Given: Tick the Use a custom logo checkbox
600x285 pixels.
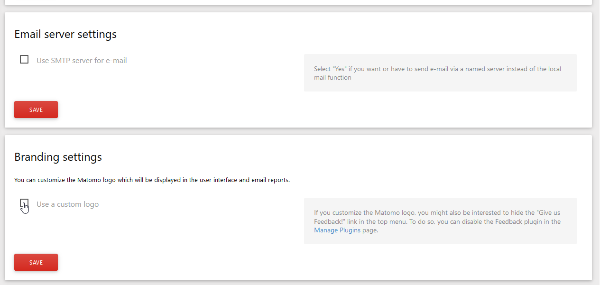Looking at the screenshot, I should 24,203.
